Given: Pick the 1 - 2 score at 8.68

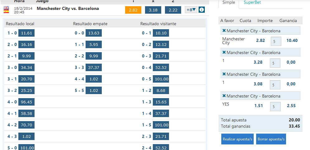Looking at the screenshot, I should [161, 90].
